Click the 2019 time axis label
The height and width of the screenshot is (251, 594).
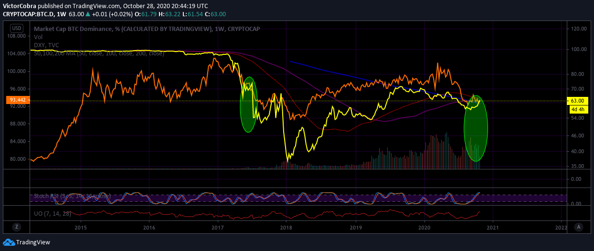[355, 227]
